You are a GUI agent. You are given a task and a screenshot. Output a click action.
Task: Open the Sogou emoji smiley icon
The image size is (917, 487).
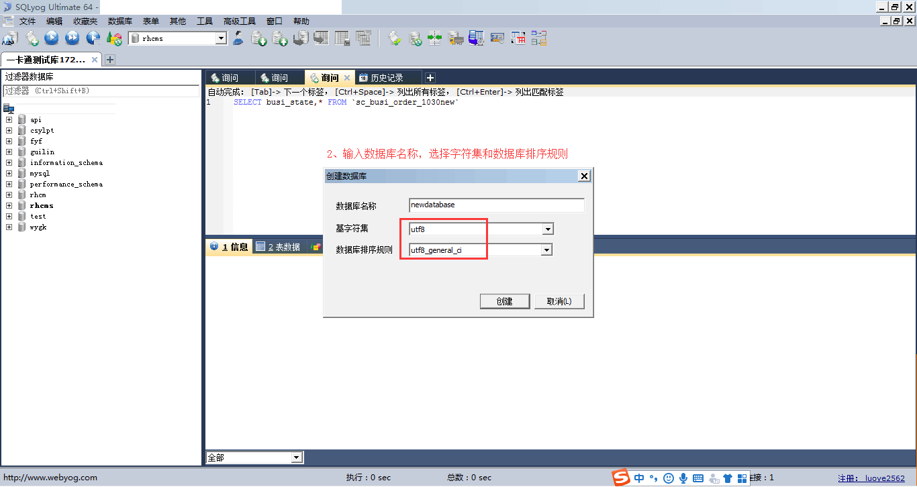[668, 478]
